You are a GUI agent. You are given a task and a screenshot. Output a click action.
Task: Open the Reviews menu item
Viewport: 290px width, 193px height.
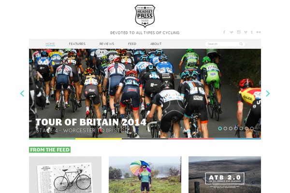(x=107, y=44)
